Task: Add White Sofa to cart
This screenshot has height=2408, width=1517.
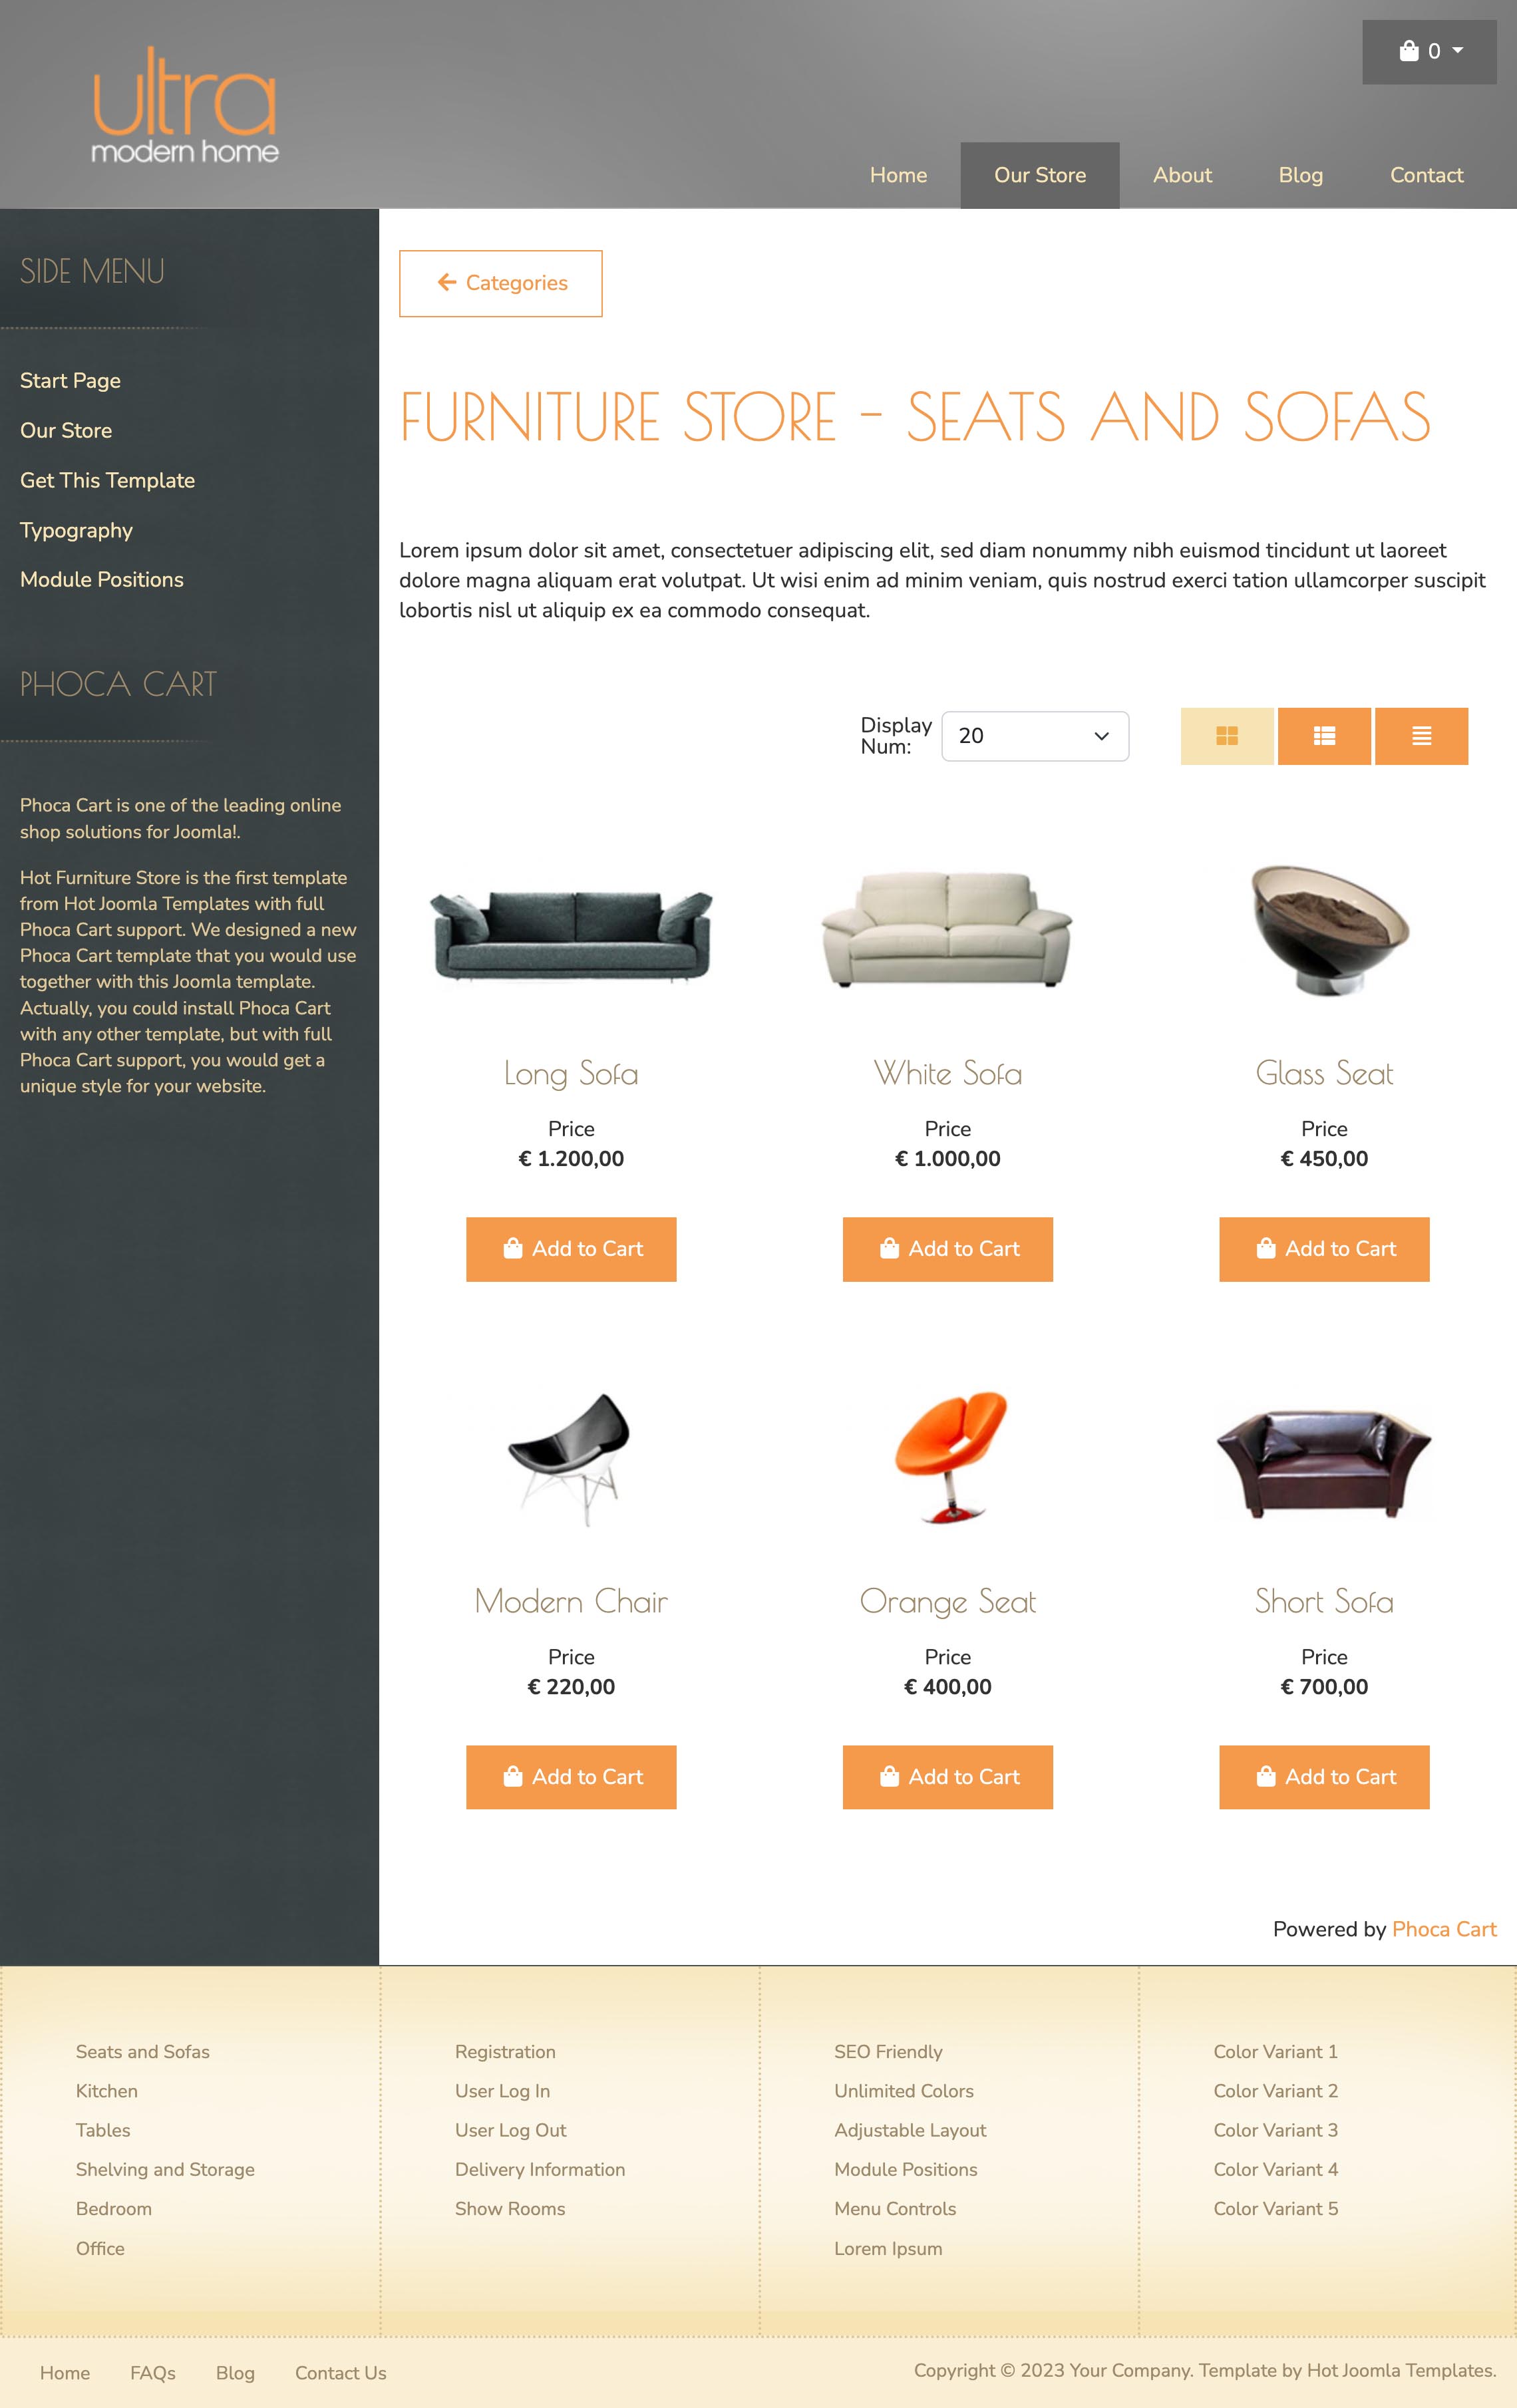Action: pyautogui.click(x=948, y=1249)
